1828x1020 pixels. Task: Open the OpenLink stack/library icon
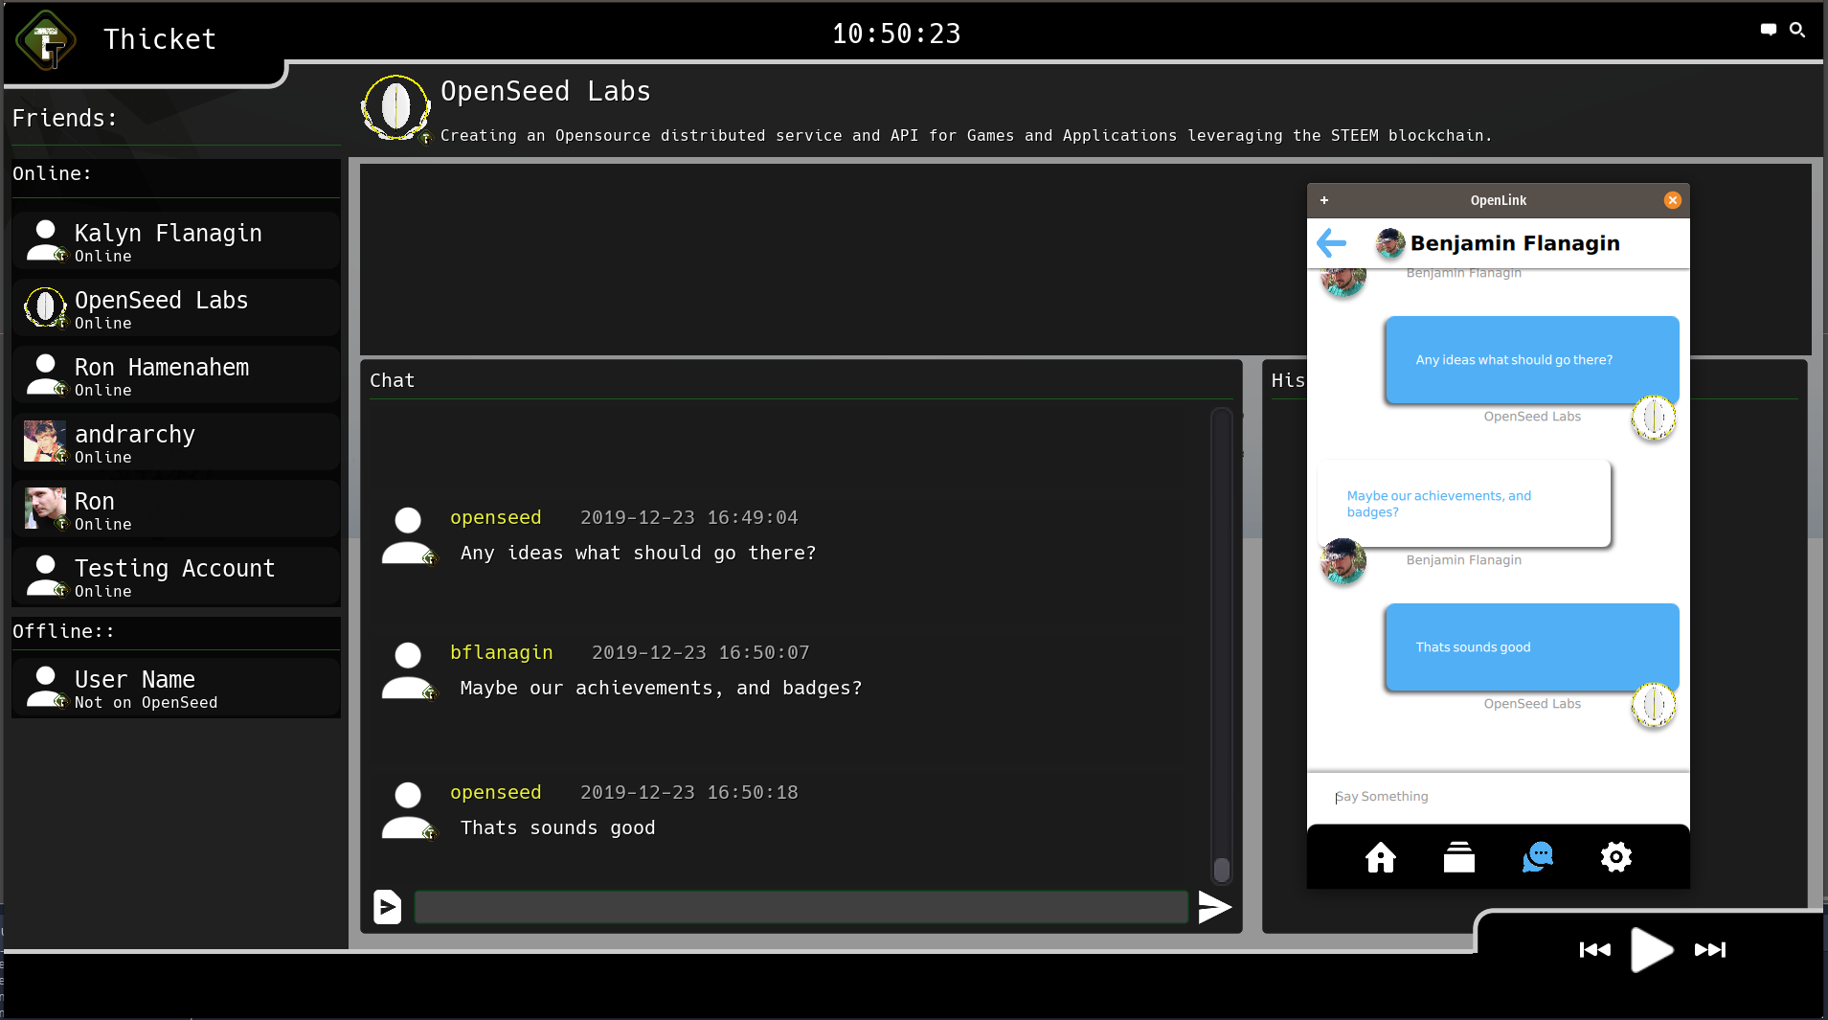pos(1458,857)
